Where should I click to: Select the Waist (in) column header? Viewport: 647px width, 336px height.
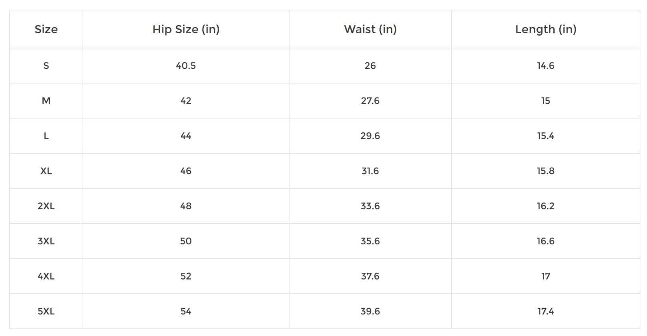[370, 29]
